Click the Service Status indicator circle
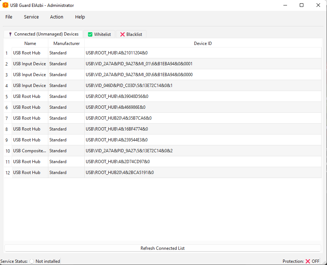 tap(32, 261)
